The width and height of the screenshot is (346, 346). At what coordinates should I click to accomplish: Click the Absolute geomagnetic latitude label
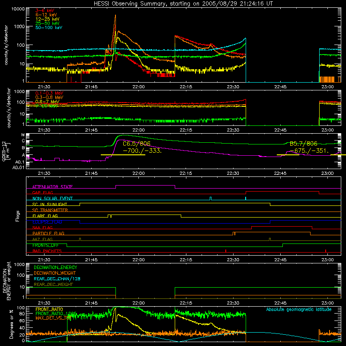pos(299,309)
